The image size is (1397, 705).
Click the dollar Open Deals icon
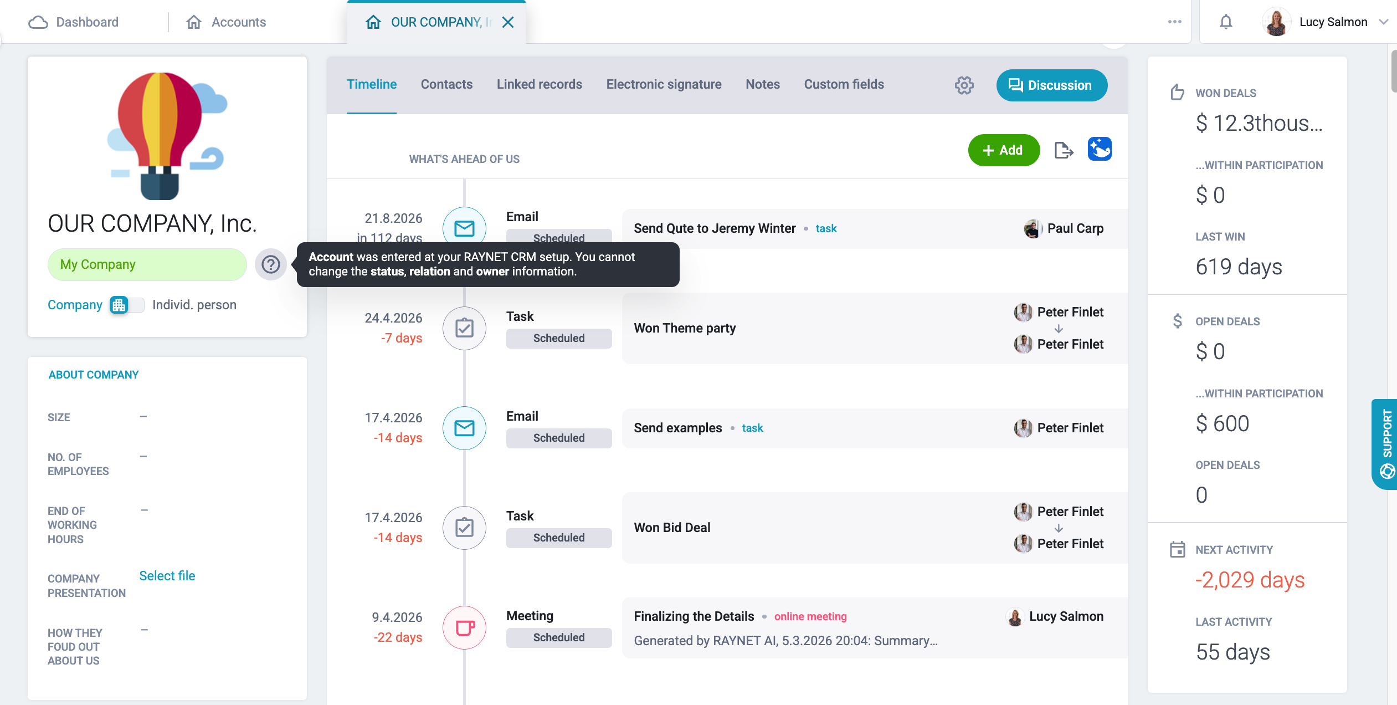(1178, 321)
